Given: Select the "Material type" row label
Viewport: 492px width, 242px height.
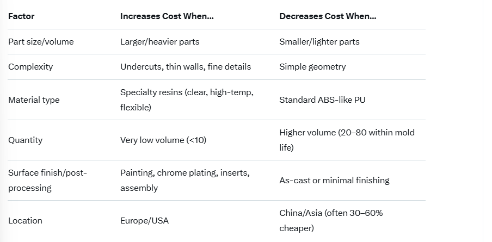Looking at the screenshot, I should pos(34,100).
